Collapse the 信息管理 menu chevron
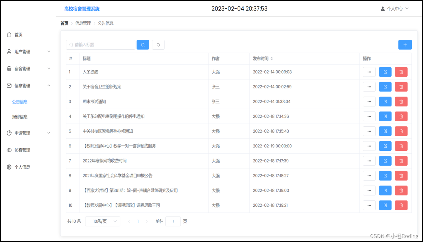The width and height of the screenshot is (423, 242). pyautogui.click(x=49, y=86)
